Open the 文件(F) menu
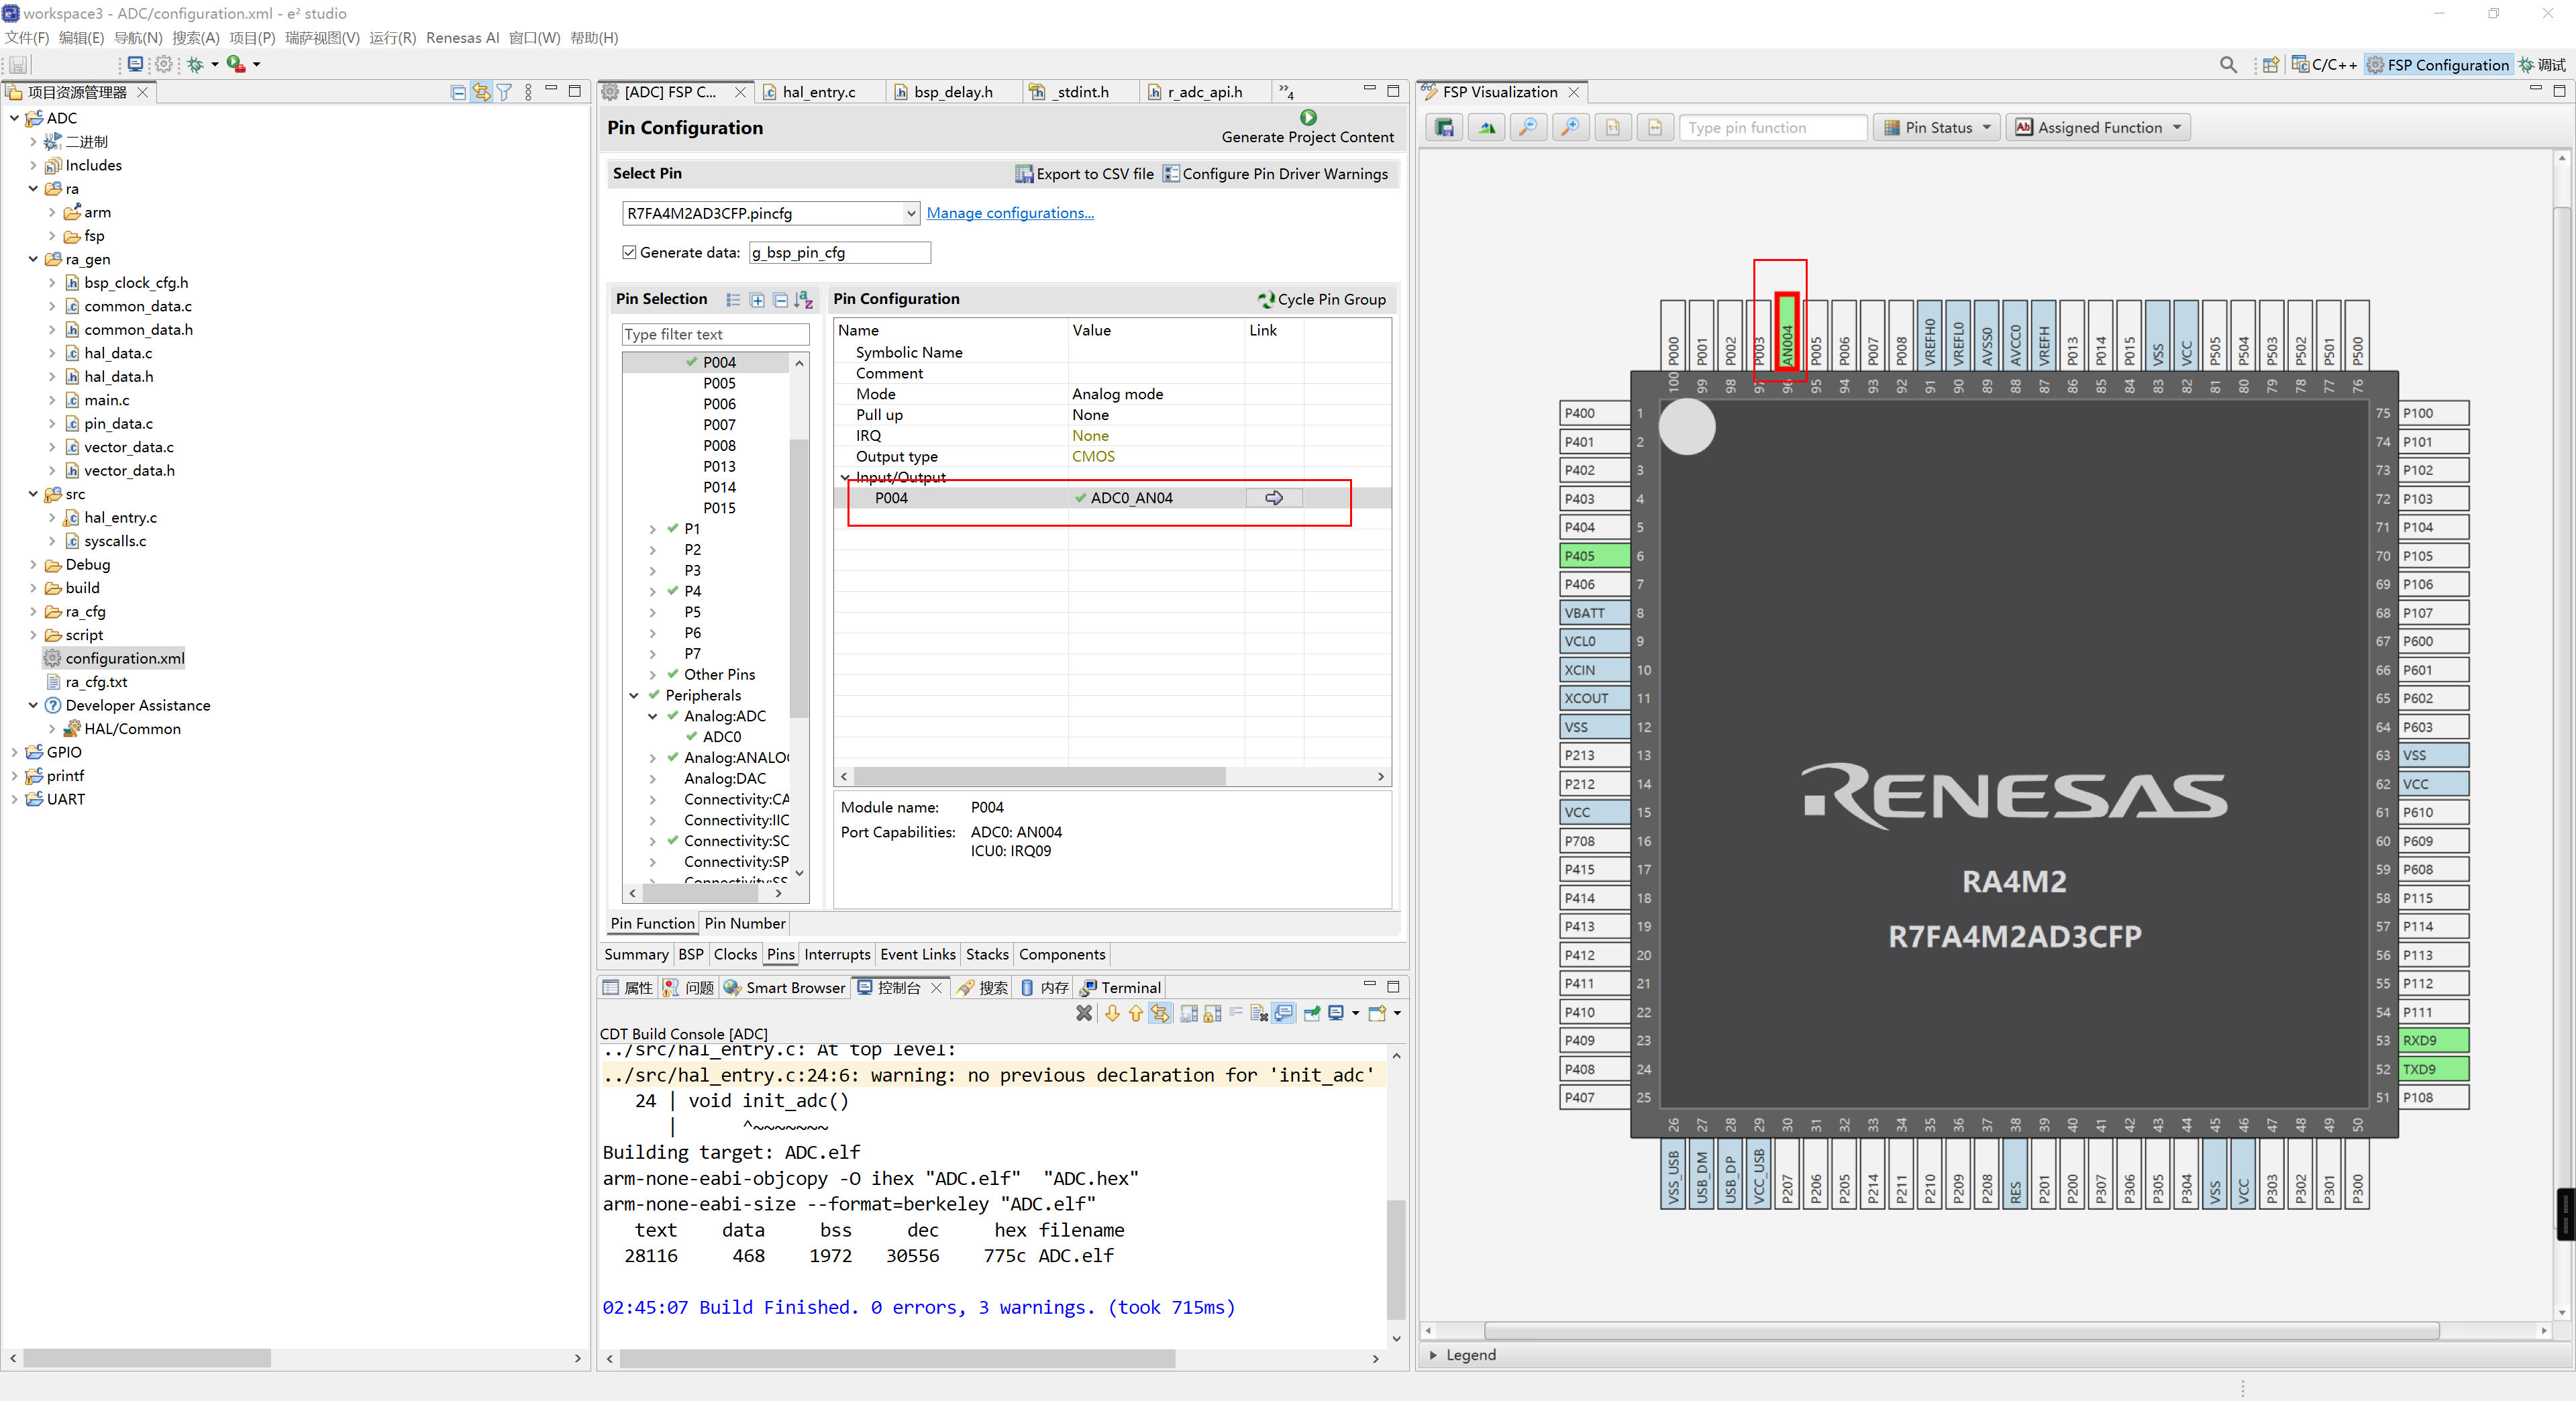 [27, 38]
